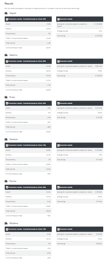
Task: Click the Venezia Fuel savings row
Action: [80, 160]
